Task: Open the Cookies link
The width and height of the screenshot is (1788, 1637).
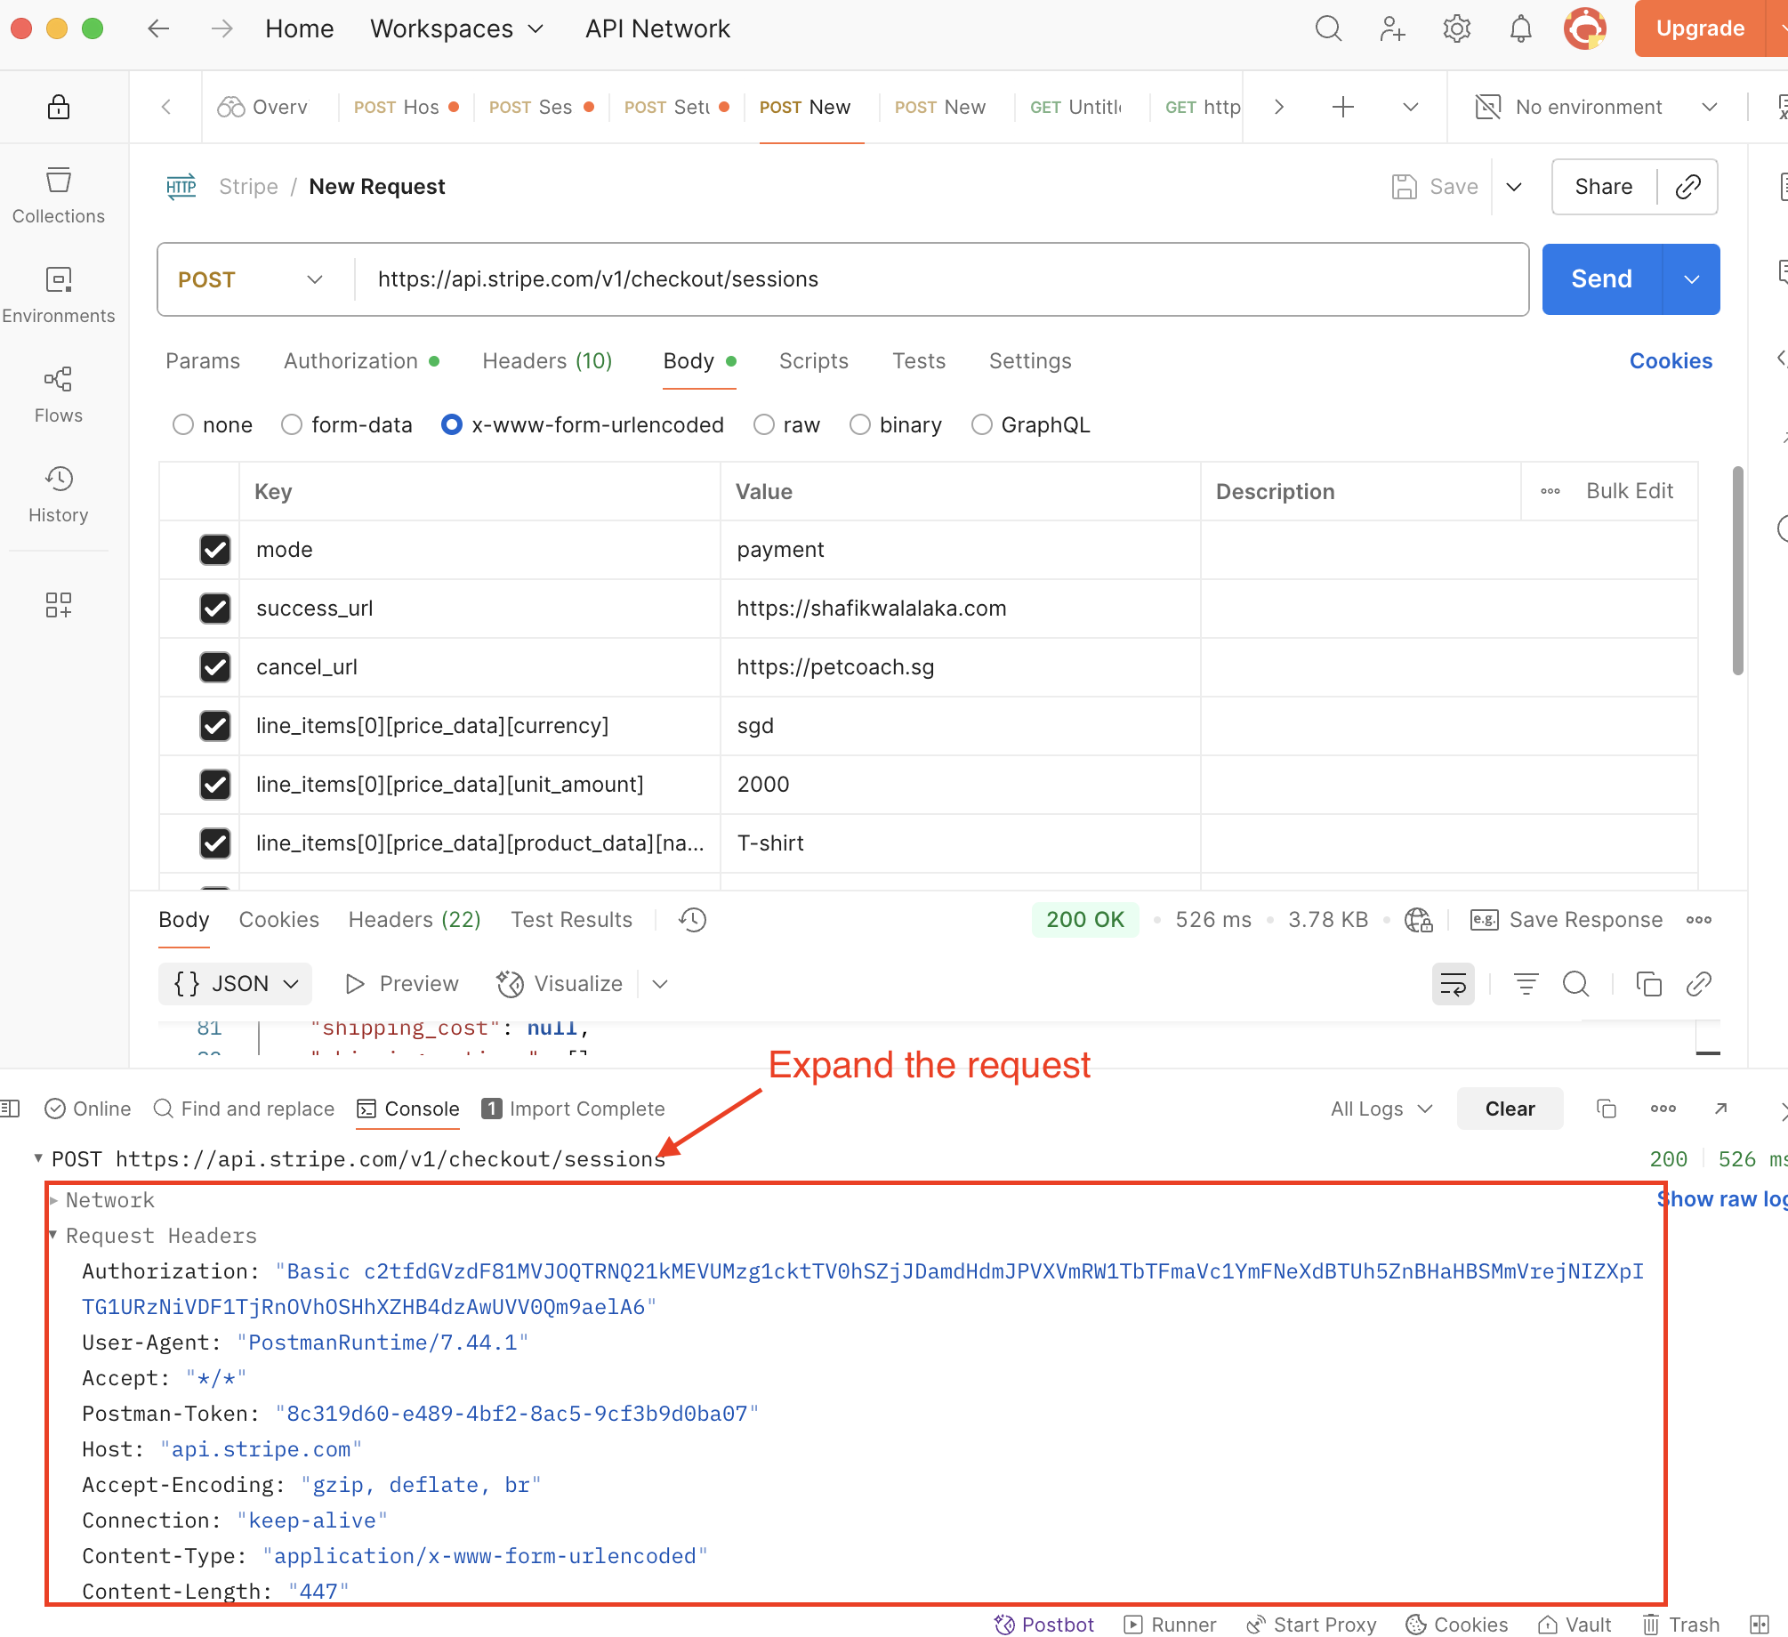Action: click(1671, 361)
